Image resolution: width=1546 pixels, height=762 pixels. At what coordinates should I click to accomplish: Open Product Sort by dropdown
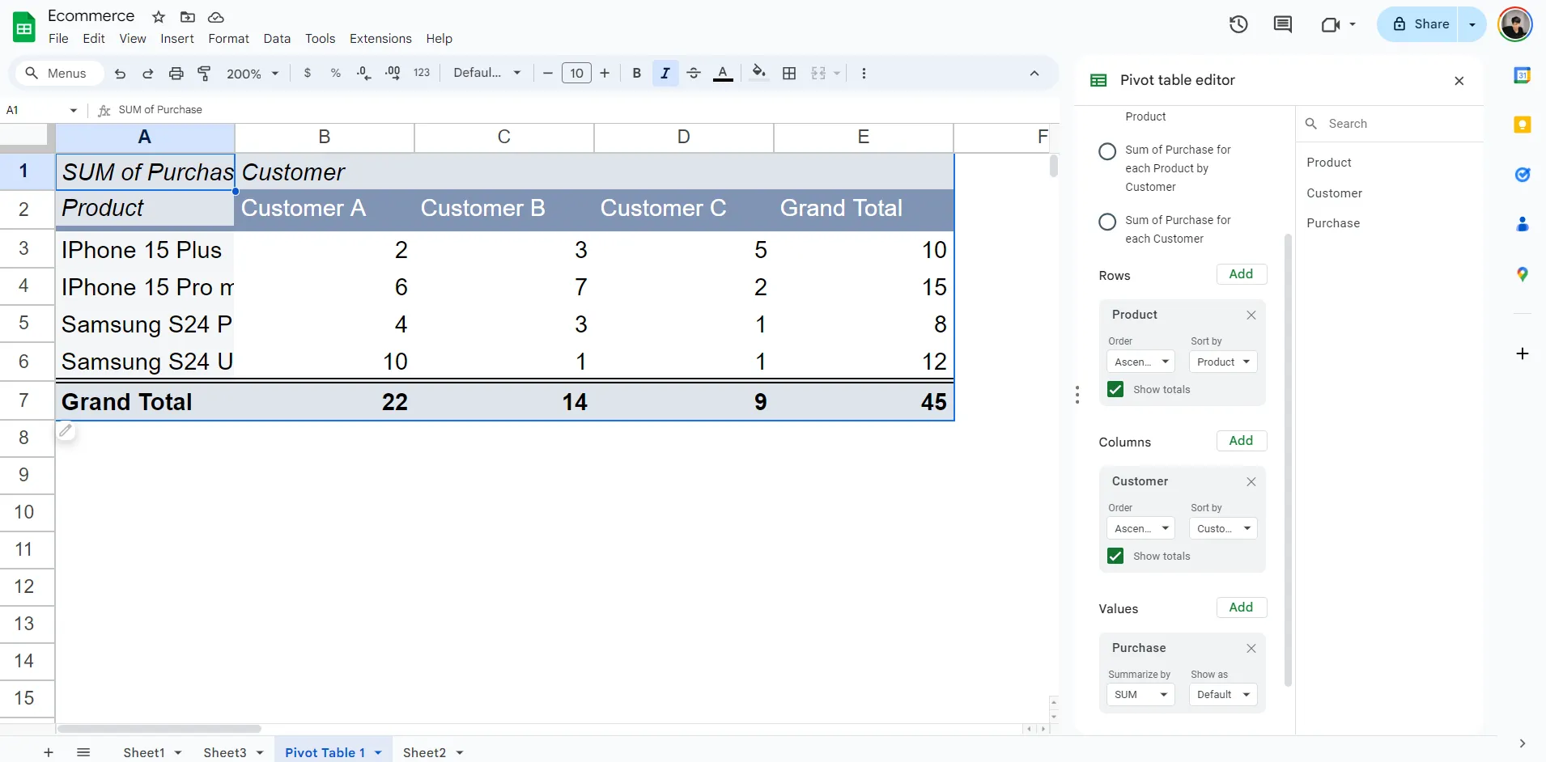click(x=1223, y=362)
